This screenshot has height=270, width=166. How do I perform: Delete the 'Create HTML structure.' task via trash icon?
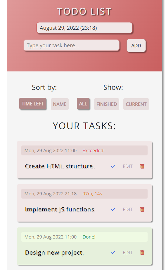click(142, 166)
